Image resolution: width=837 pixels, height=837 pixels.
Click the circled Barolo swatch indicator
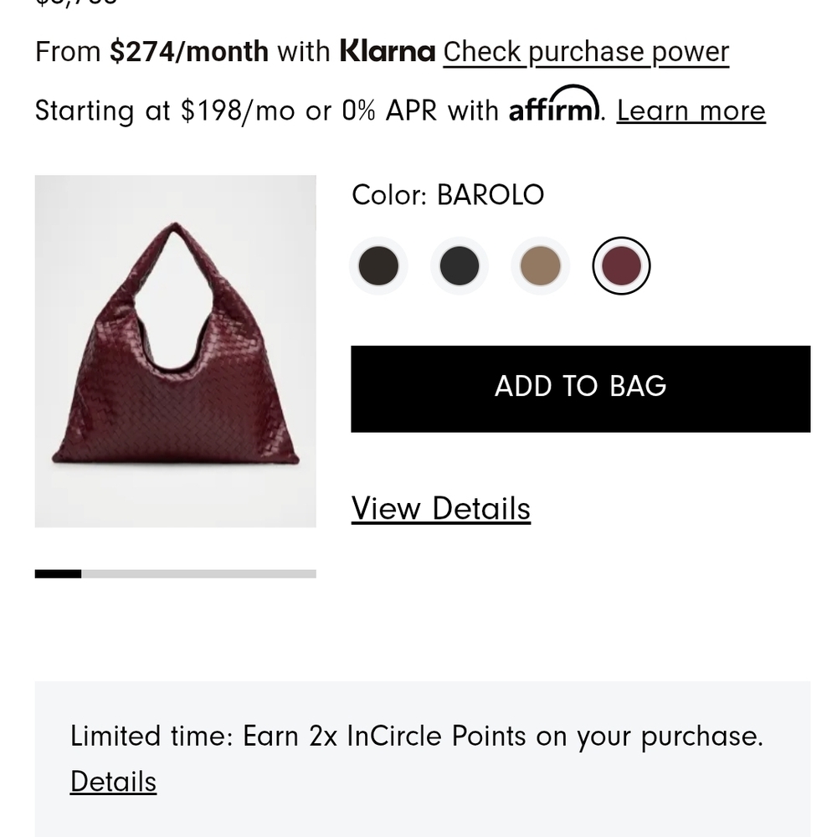pos(620,265)
